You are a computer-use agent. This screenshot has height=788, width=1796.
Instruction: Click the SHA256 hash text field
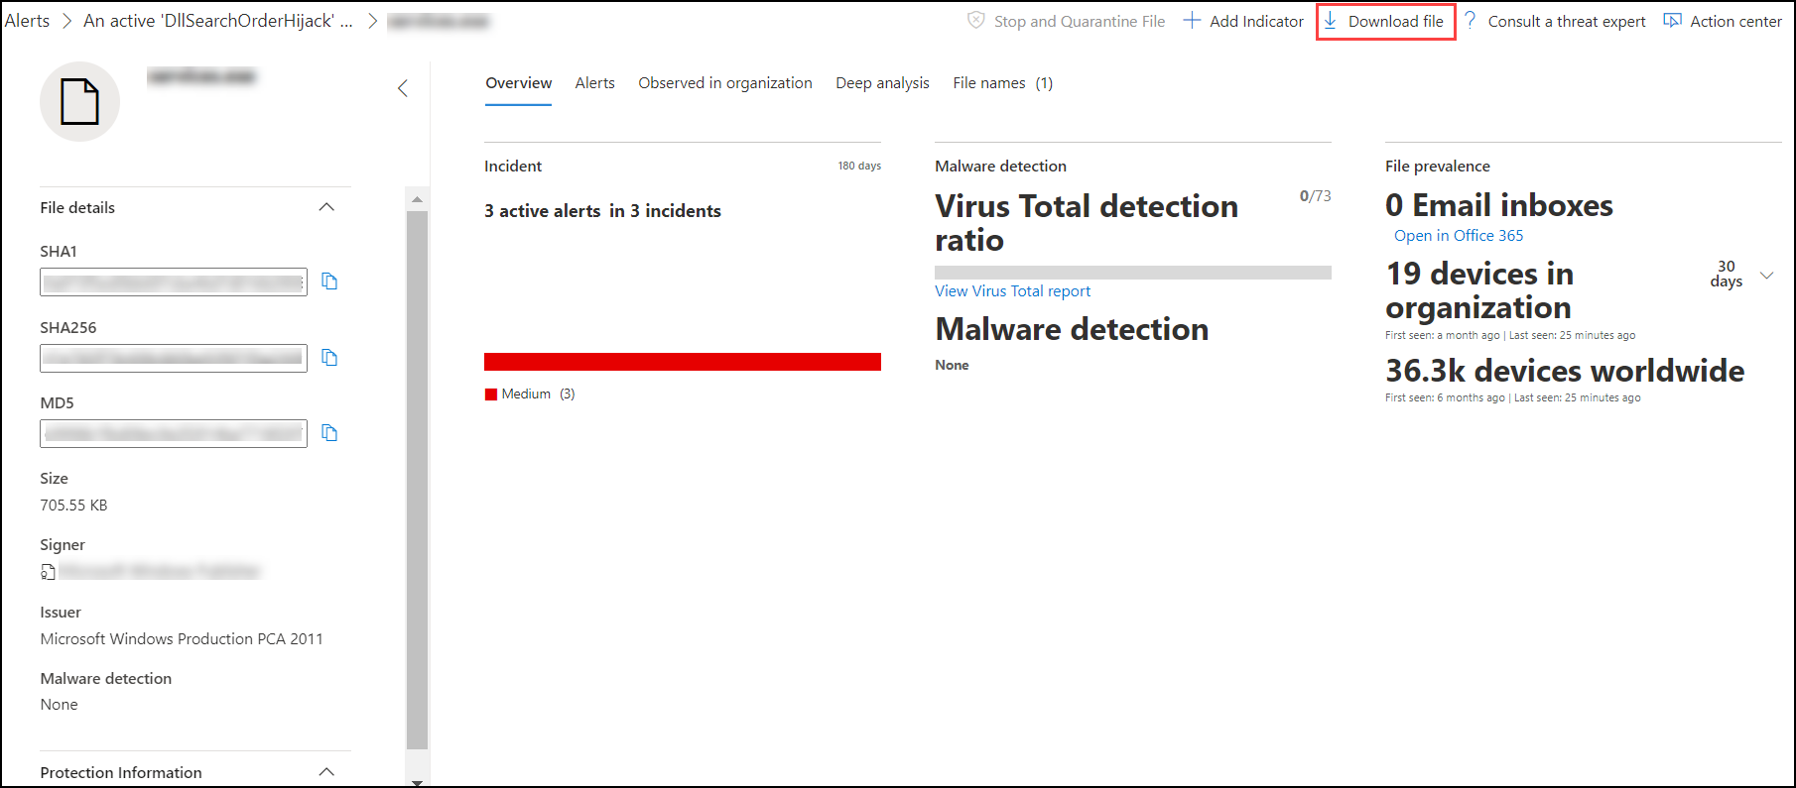[174, 358]
